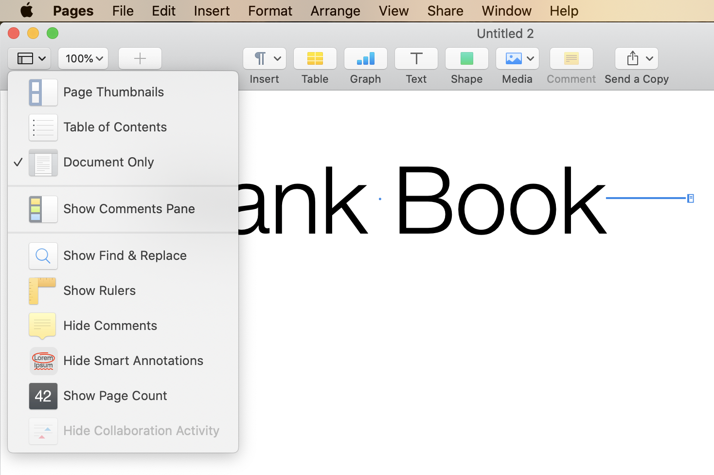Click the Comment toolbar icon
The image size is (714, 475).
click(571, 58)
